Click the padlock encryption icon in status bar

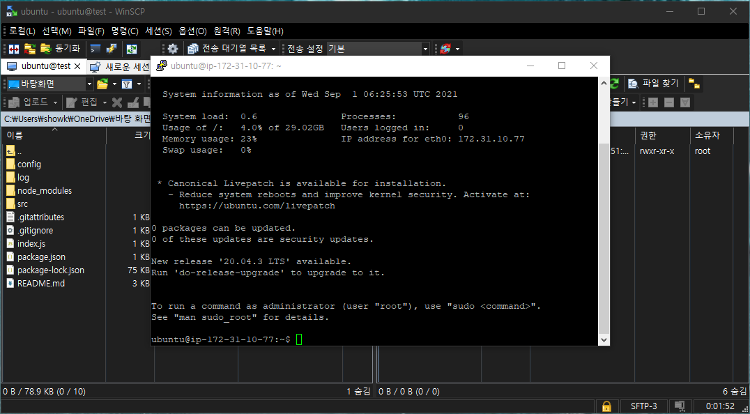click(606, 406)
